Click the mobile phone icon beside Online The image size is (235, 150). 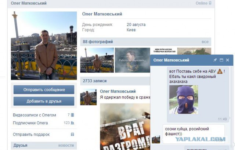[x=210, y=3]
